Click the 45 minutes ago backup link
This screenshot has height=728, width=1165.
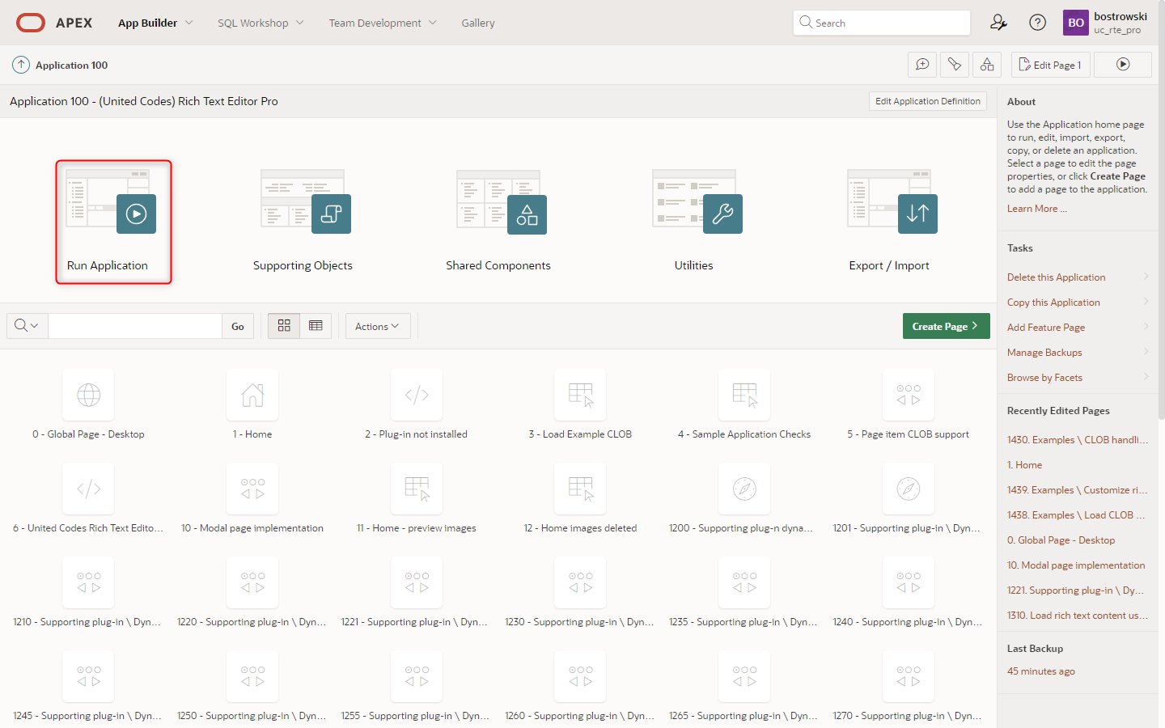click(1041, 671)
